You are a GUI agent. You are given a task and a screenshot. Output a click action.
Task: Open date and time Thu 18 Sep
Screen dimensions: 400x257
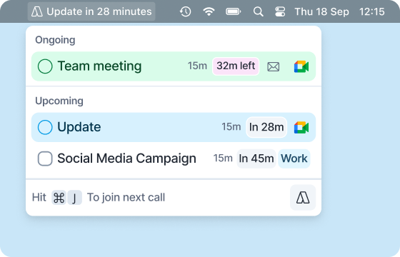click(321, 11)
